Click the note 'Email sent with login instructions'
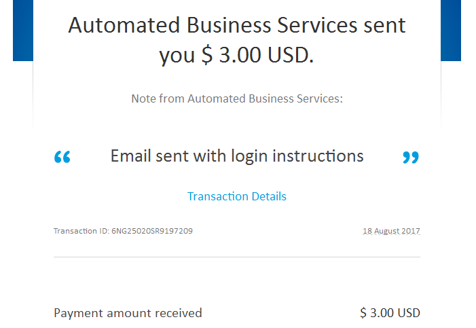The image size is (476, 328). 237,156
